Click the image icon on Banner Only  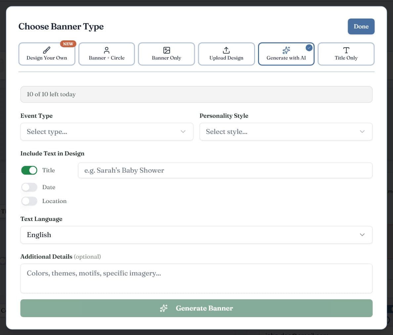(167, 50)
